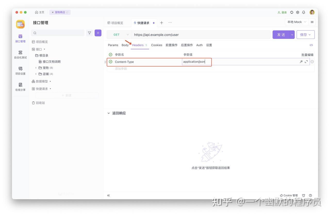Open notifications with the bell icon
This screenshot has width=330, height=215.
coord(303,12)
